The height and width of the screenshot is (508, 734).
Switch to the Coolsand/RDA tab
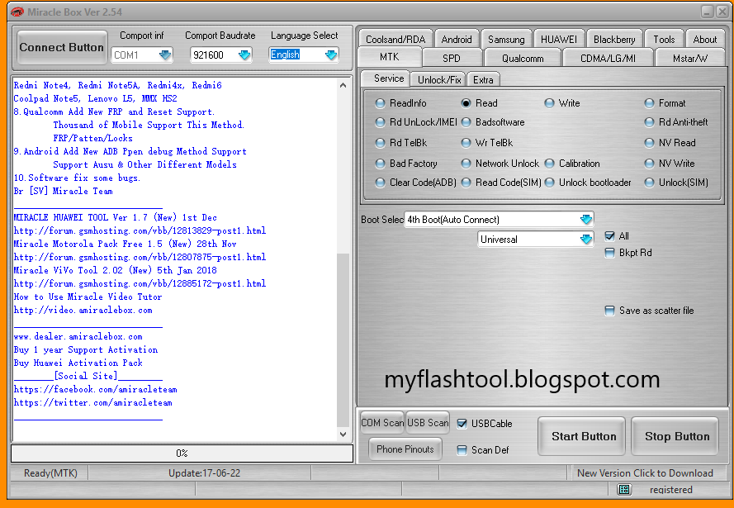tap(395, 40)
